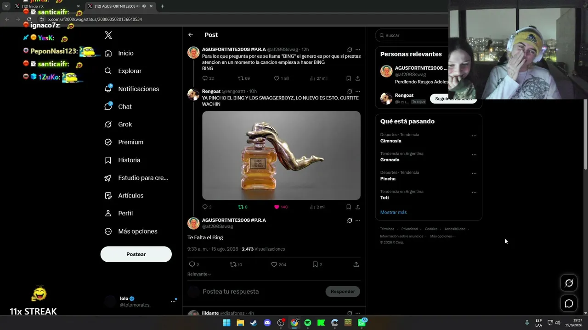Image resolution: width=588 pixels, height=330 pixels.
Task: Open Spotify from the taskbar
Action: point(308,323)
